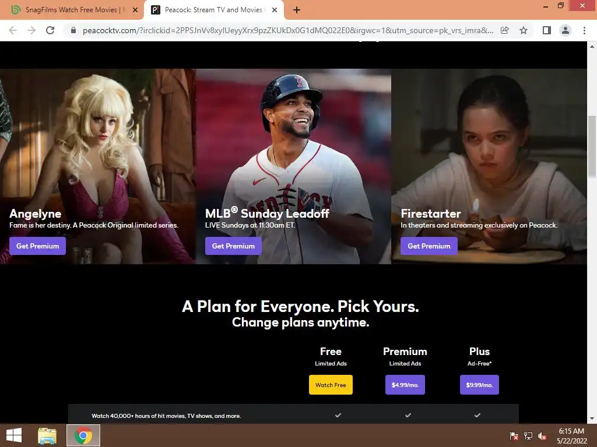Click the Chrome taskbar icon
This screenshot has height=447, width=597.
83,435
